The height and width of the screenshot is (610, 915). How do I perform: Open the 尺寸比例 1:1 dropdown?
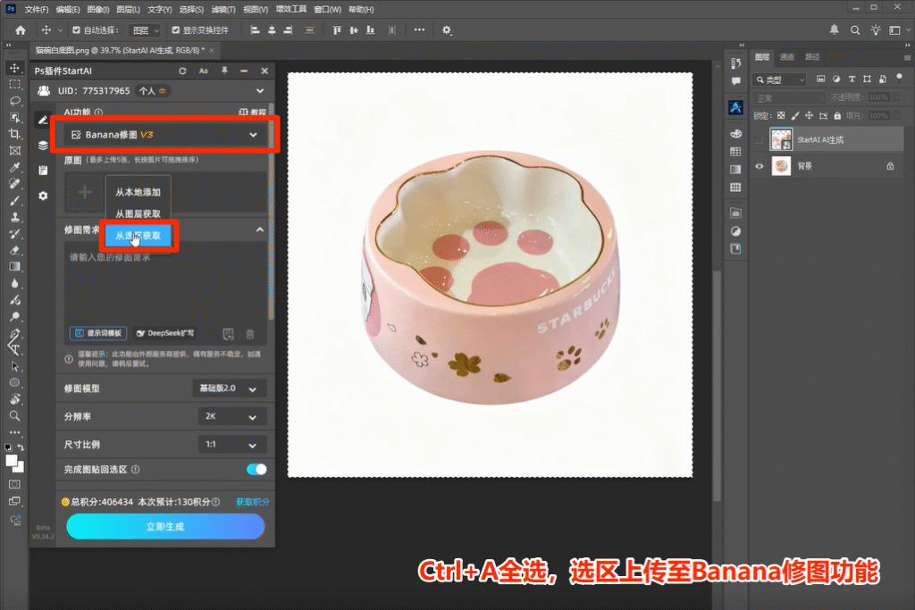[232, 445]
